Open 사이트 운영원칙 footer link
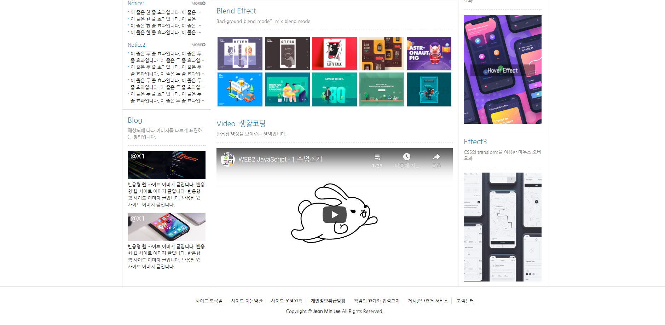This screenshot has width=665, height=325. [287, 301]
